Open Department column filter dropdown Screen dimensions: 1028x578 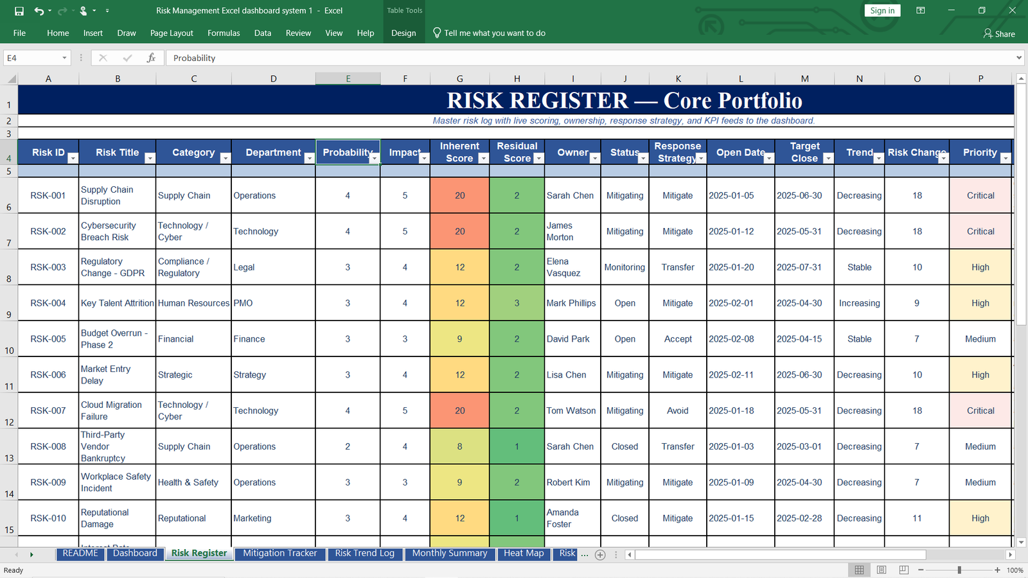pos(309,158)
